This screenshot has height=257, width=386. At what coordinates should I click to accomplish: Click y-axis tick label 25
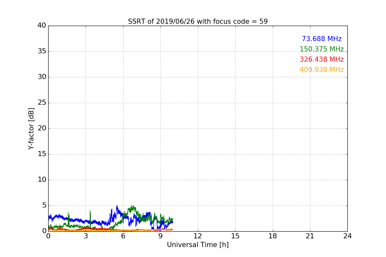click(x=42, y=103)
